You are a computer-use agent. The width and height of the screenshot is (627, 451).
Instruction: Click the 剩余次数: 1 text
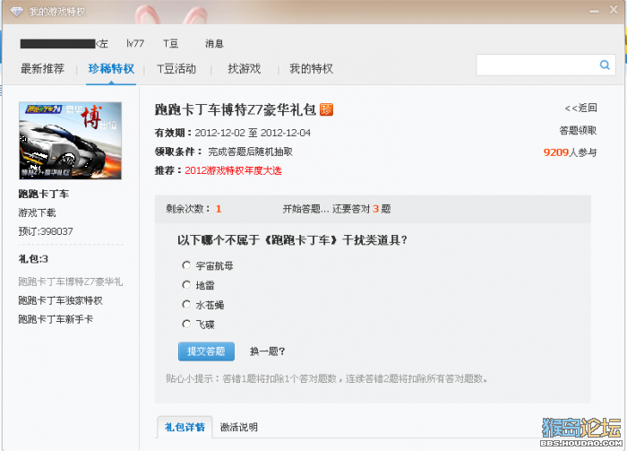pos(193,209)
